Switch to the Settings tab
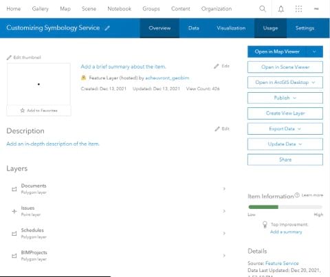Image resolution: width=330 pixels, height=277 pixels. click(305, 28)
